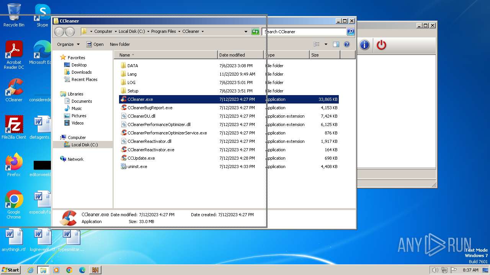The image size is (490, 275).
Task: Open the Recycle Bin desktop icon
Action: pyautogui.click(x=14, y=15)
